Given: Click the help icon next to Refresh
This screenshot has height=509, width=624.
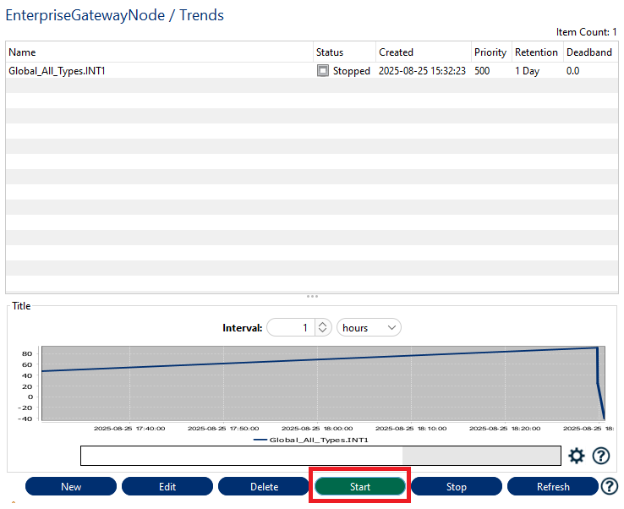Looking at the screenshot, I should pos(610,486).
